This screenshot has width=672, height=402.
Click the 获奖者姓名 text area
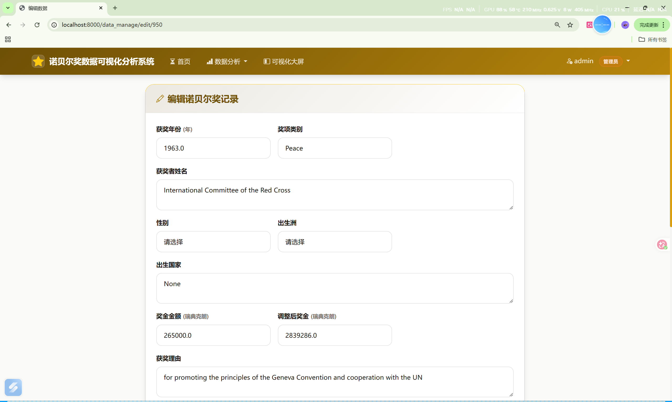(x=335, y=195)
